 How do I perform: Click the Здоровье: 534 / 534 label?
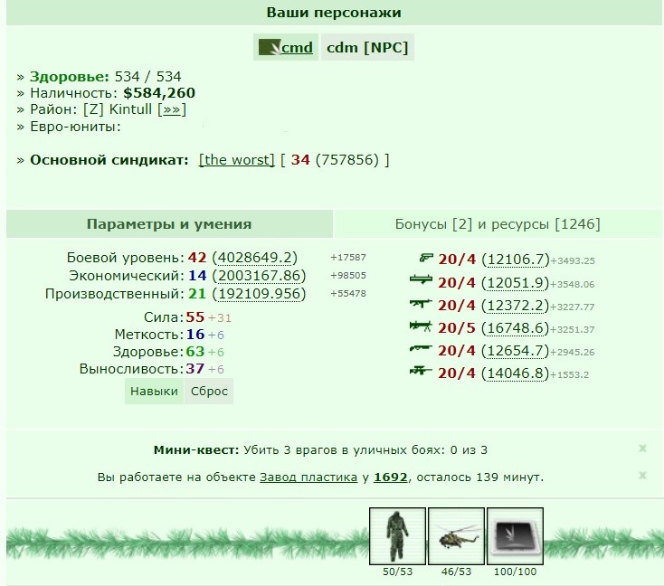pos(106,77)
